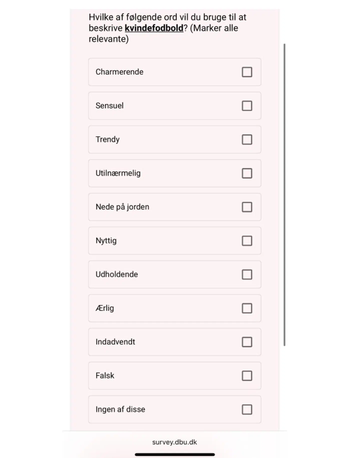Tick the Charmerende checkbox
Viewport: 360px width, 458px height.
pos(247,72)
